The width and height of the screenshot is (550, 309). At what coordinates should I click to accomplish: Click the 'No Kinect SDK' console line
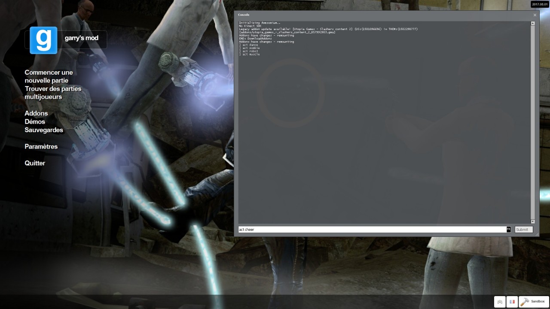tap(250, 26)
